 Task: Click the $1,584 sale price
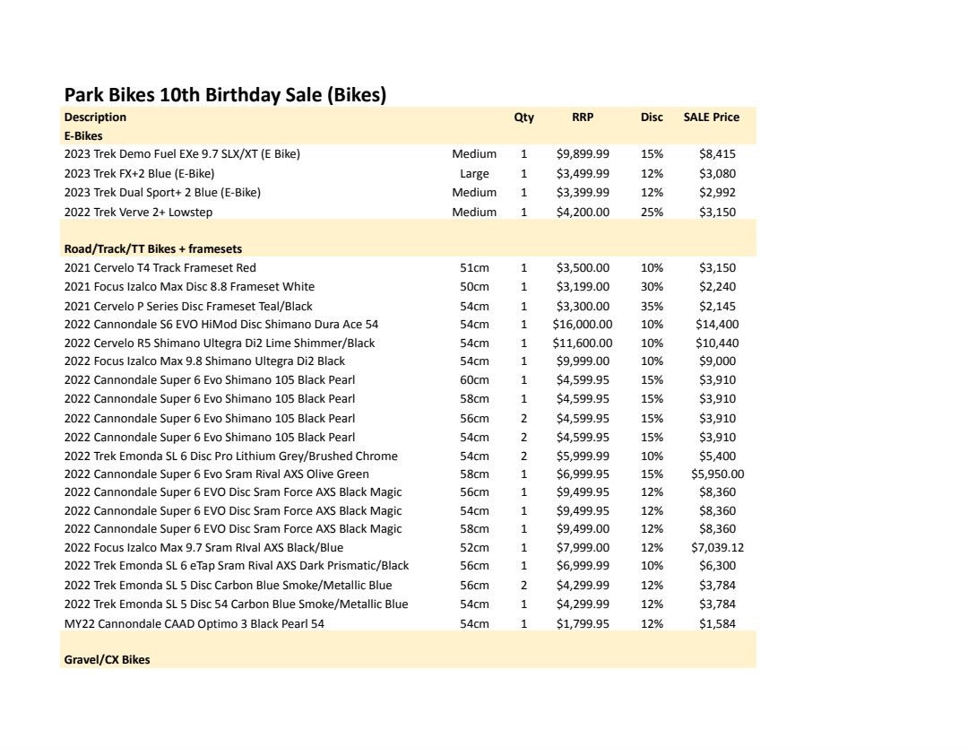(x=717, y=624)
